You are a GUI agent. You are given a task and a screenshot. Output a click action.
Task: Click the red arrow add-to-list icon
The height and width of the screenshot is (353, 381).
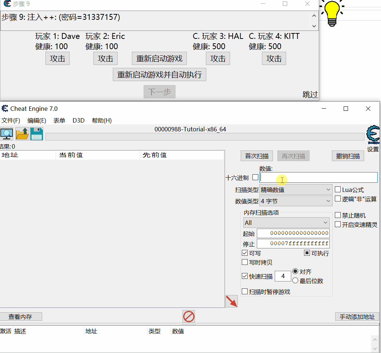(231, 301)
